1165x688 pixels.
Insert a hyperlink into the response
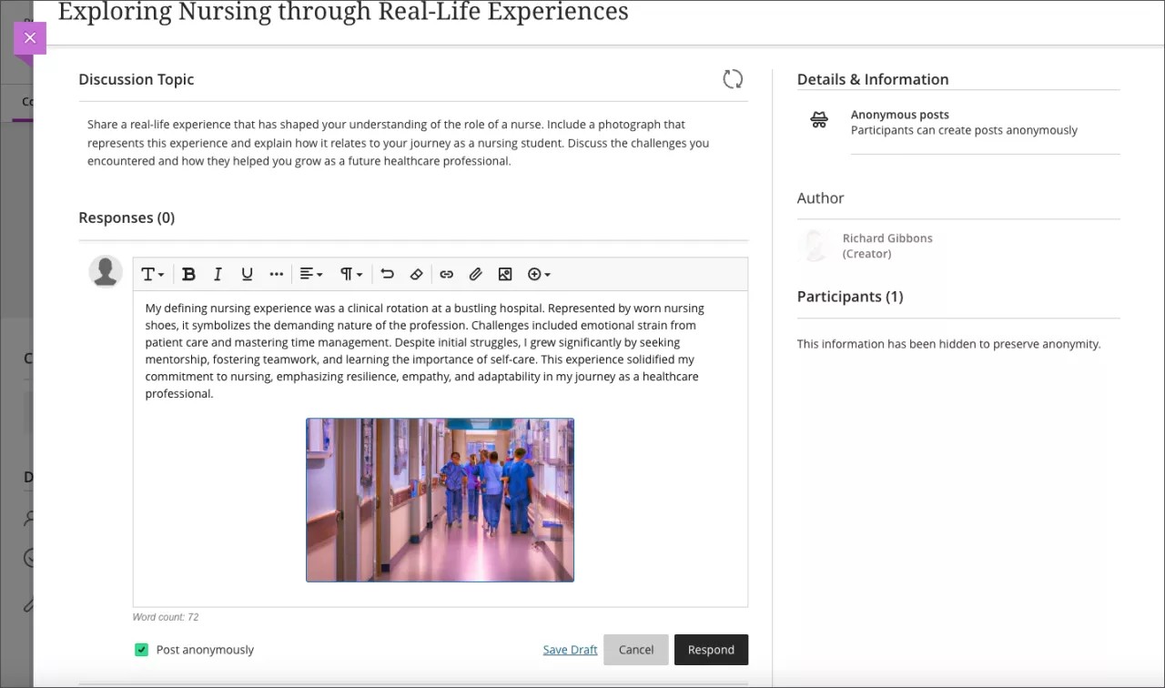pos(446,274)
